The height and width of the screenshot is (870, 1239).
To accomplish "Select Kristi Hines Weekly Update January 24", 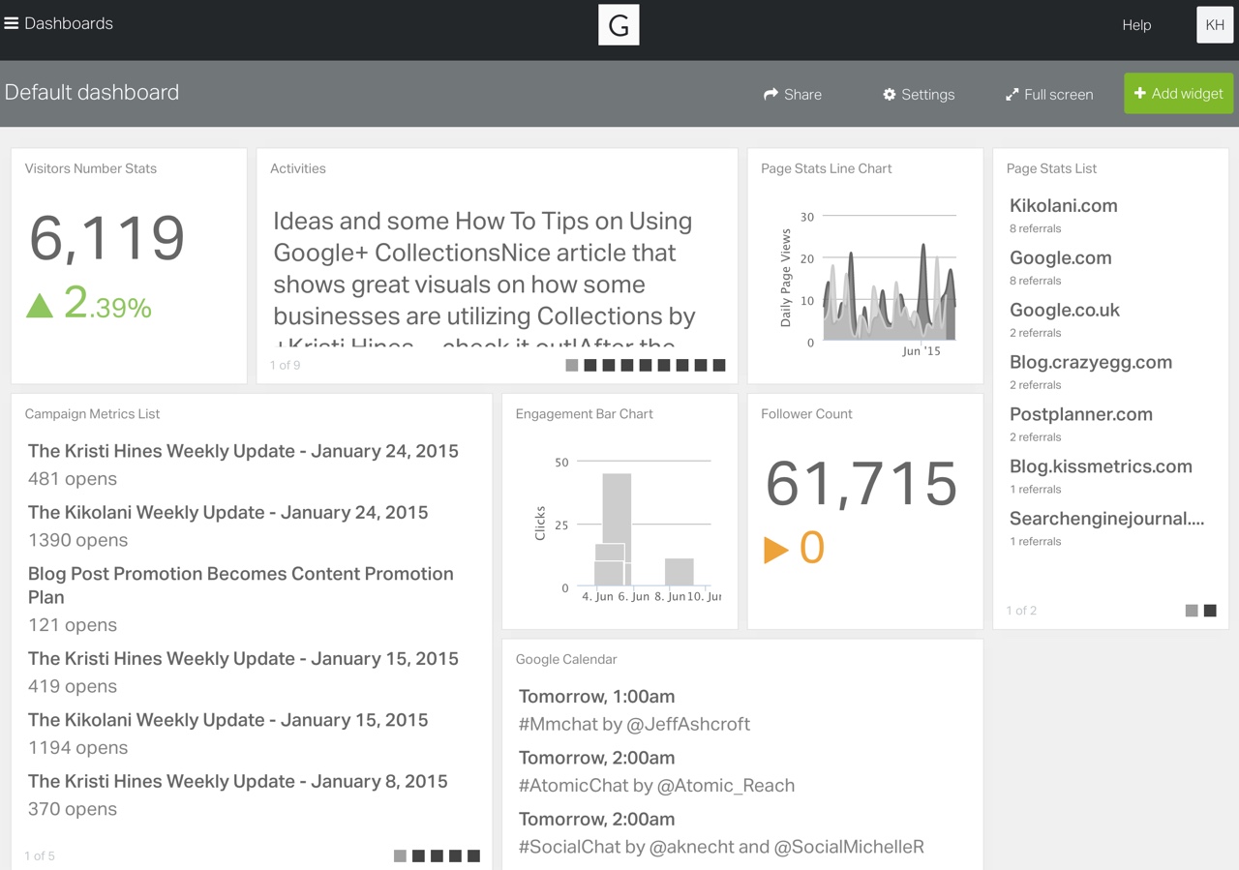I will 243,451.
